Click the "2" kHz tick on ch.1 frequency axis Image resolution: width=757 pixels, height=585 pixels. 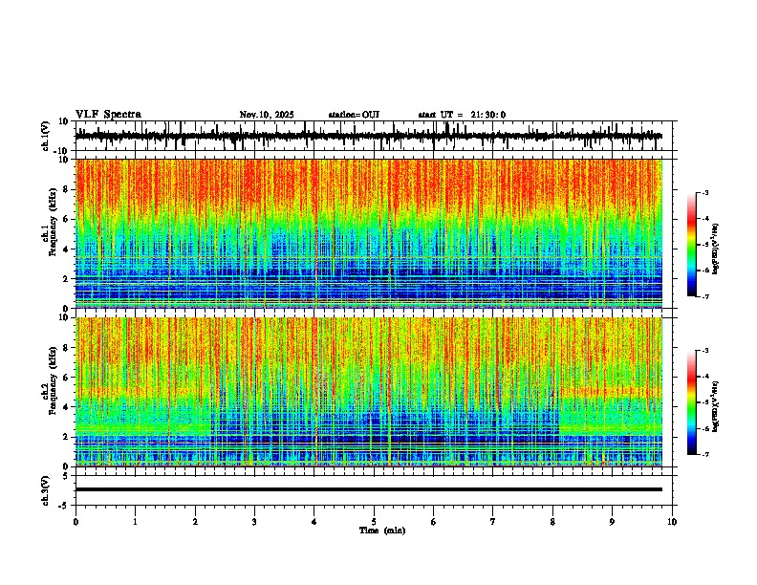pyautogui.click(x=66, y=278)
